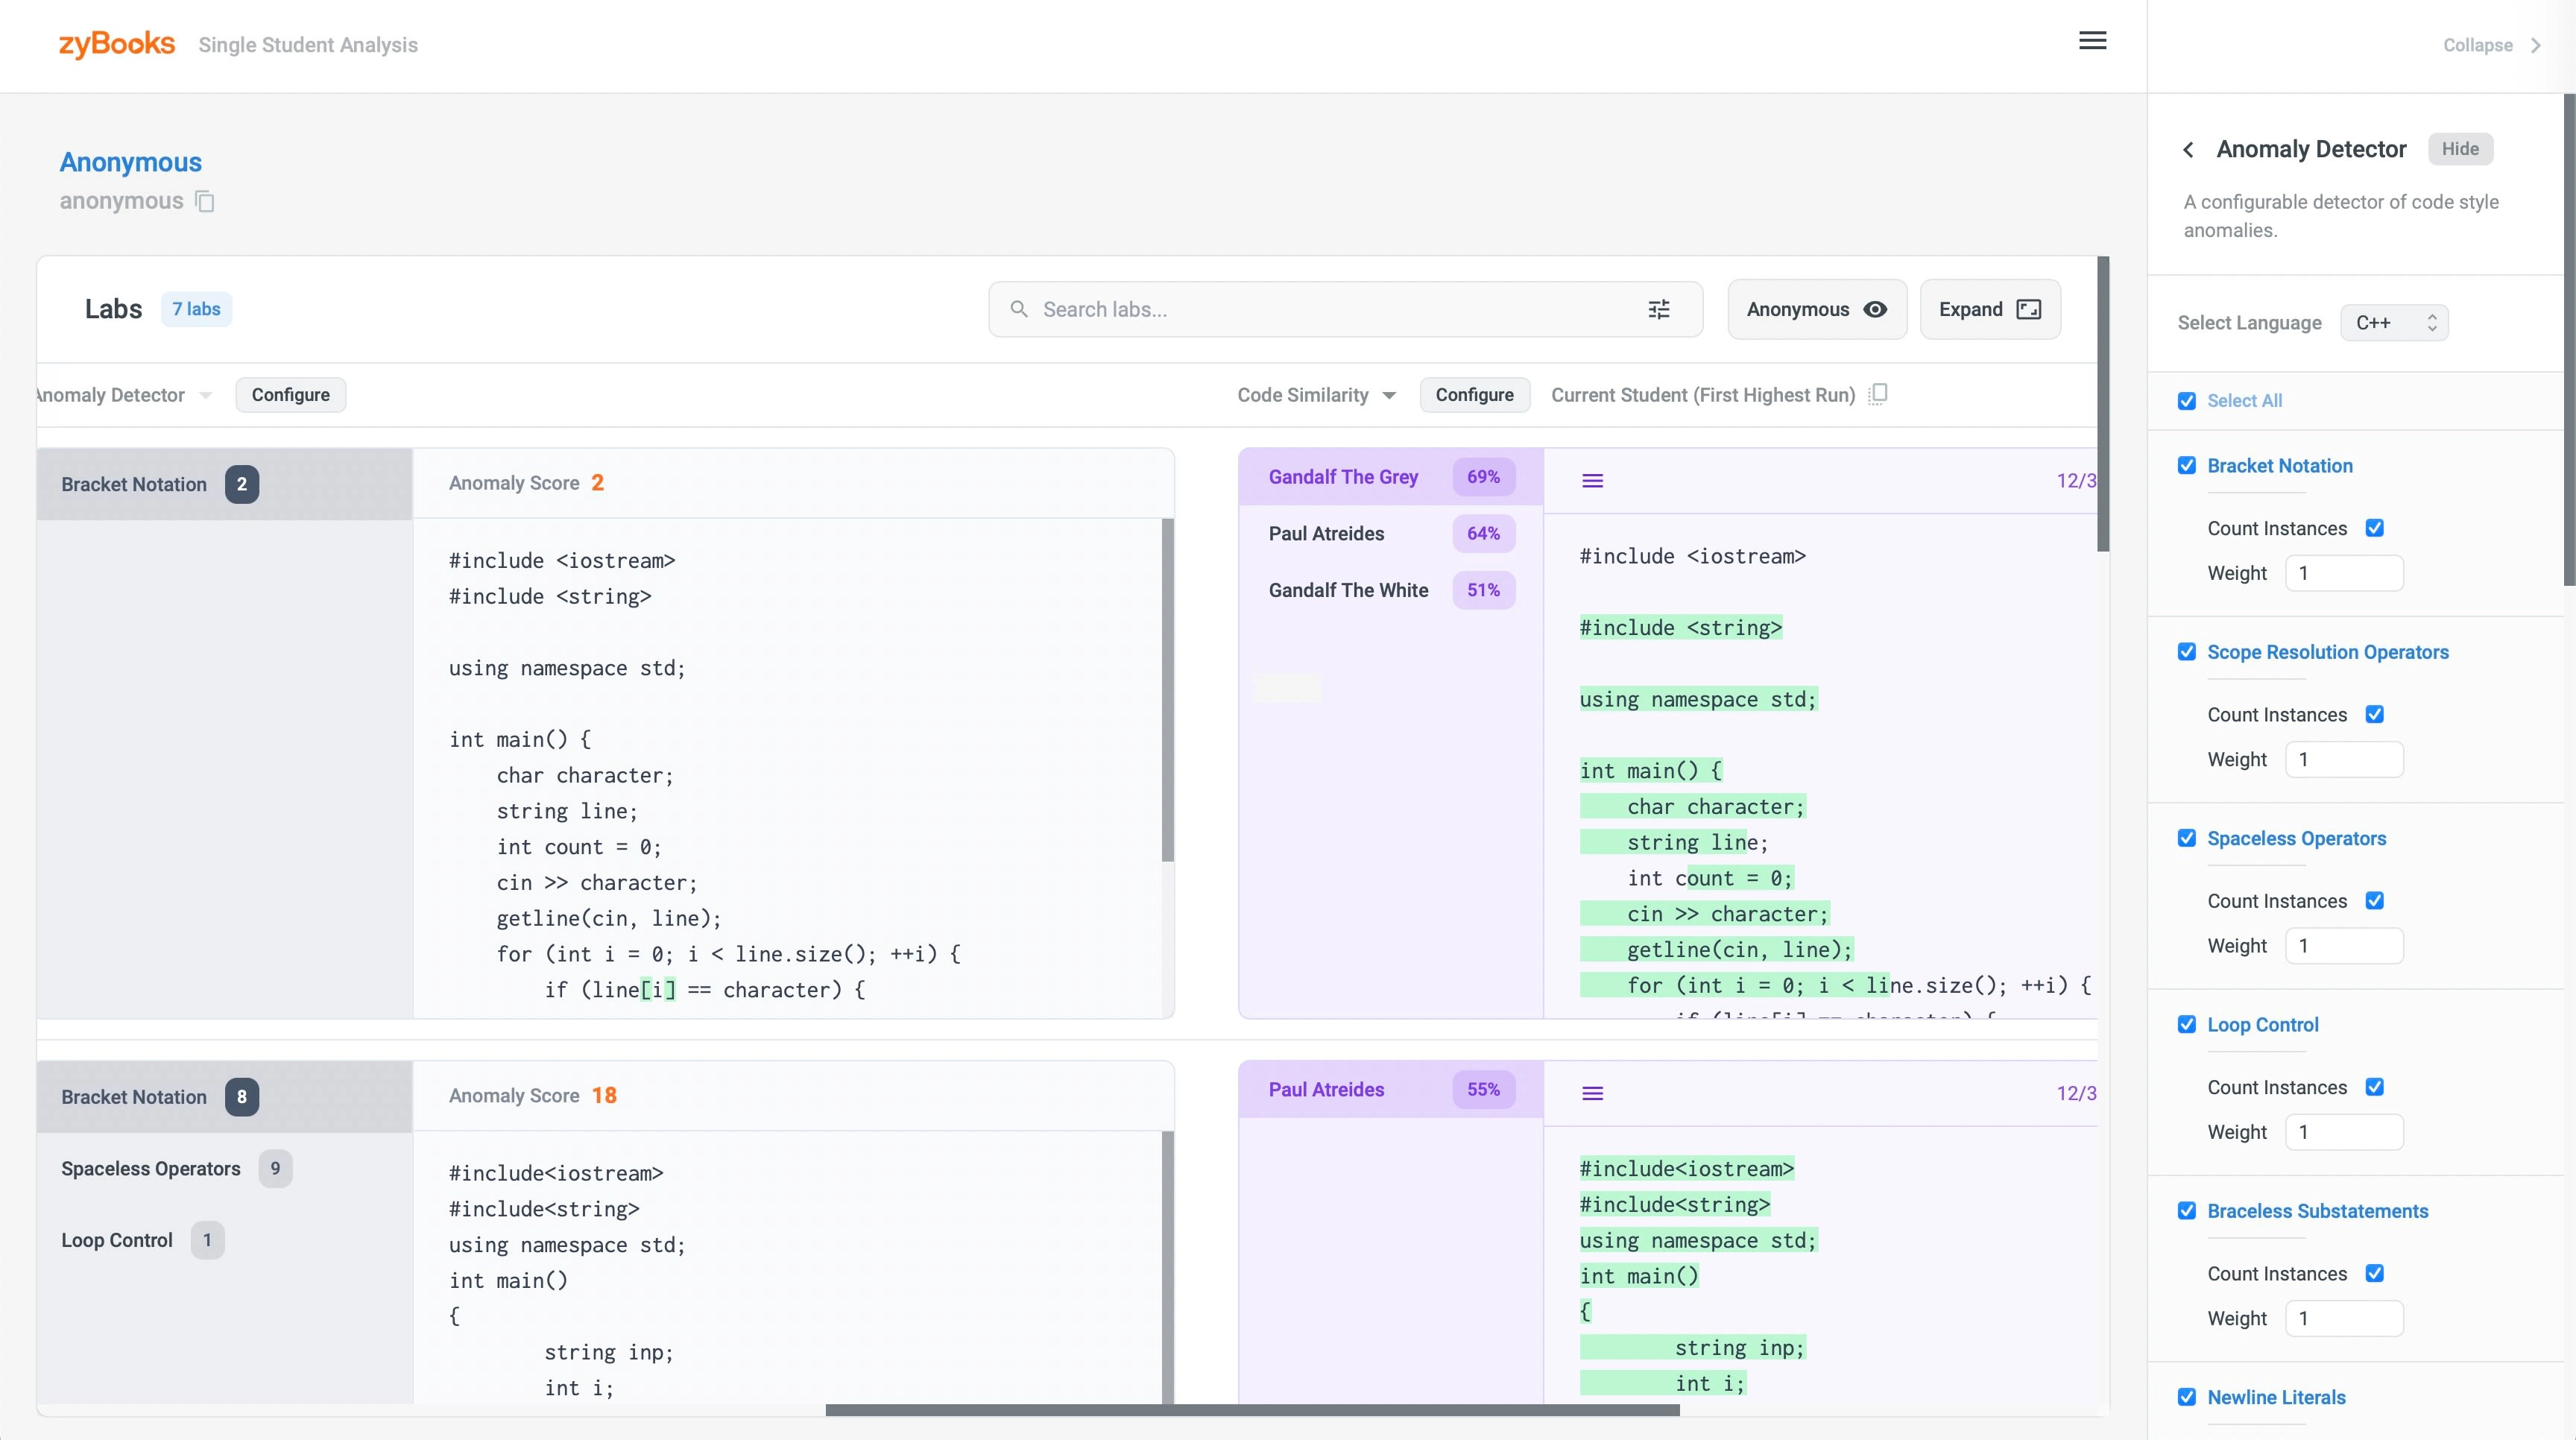The height and width of the screenshot is (1440, 2576).
Task: Open Paul Atreides 55% code lines menu
Action: point(1592,1094)
